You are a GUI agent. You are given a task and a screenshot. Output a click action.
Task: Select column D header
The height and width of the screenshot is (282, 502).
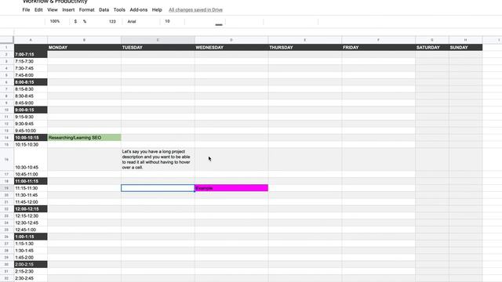click(x=231, y=40)
